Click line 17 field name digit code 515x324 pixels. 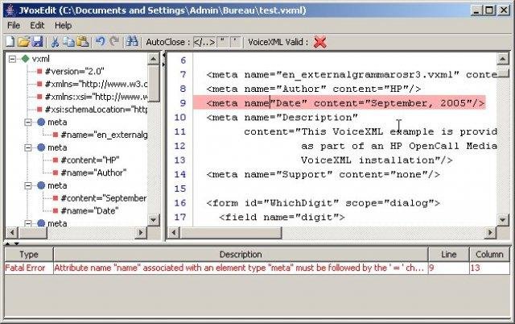click(x=282, y=217)
